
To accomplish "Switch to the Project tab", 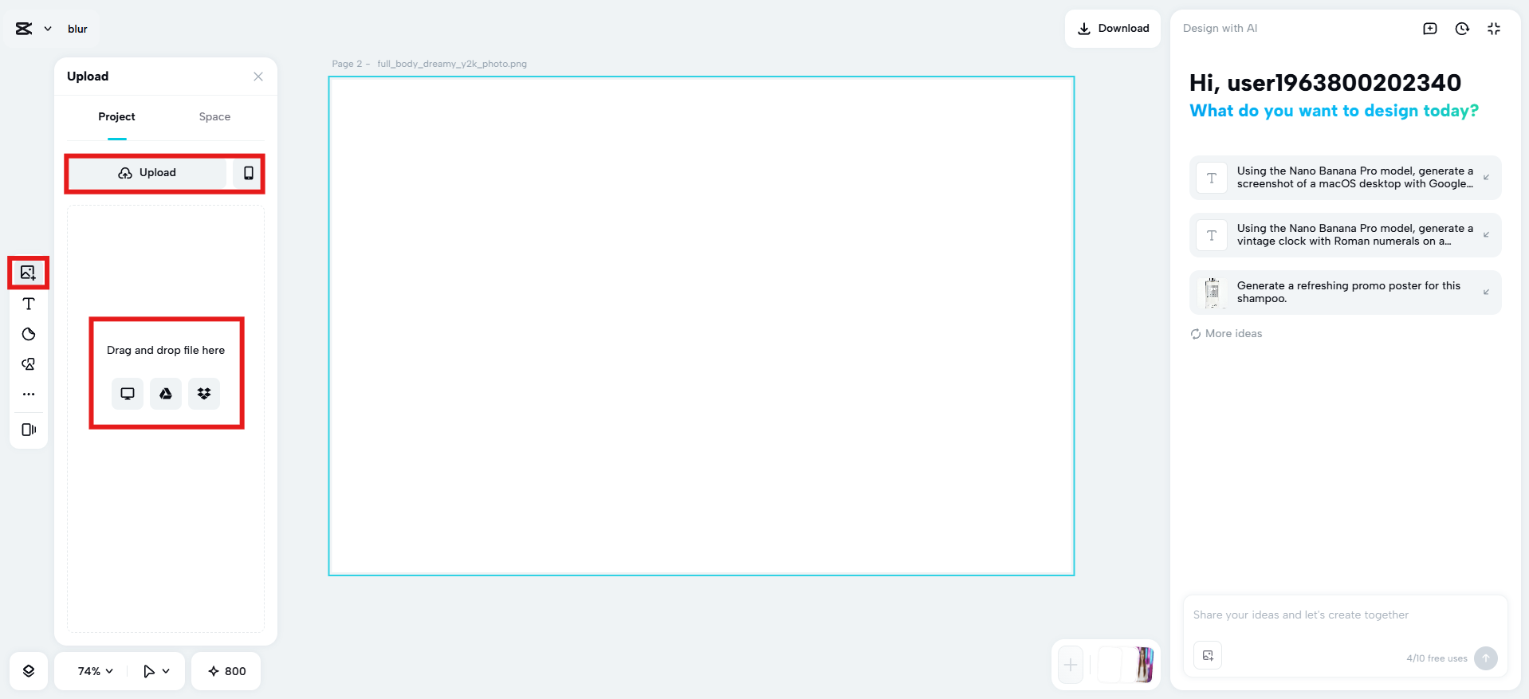I will pyautogui.click(x=116, y=116).
